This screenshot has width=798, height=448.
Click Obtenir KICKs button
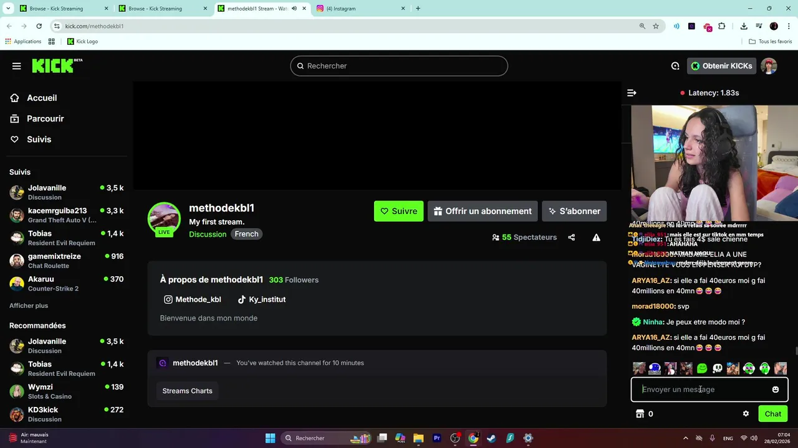[721, 66]
